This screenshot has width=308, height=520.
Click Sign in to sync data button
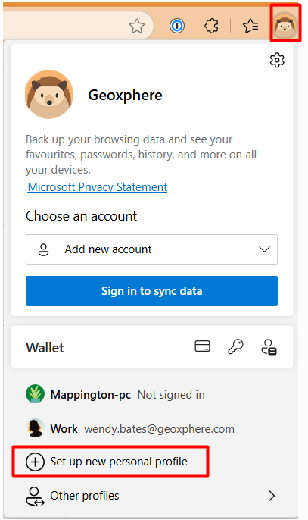(151, 291)
